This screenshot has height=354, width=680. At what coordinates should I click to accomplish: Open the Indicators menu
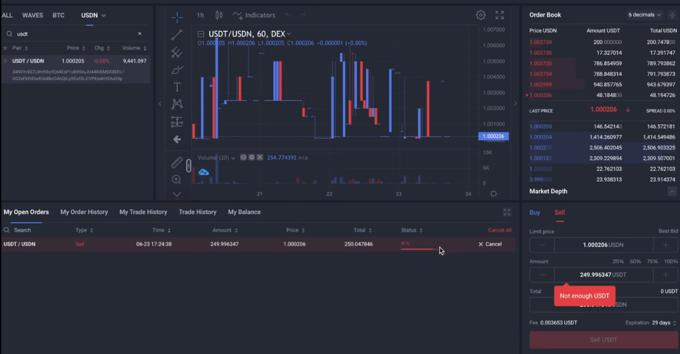pyautogui.click(x=253, y=15)
